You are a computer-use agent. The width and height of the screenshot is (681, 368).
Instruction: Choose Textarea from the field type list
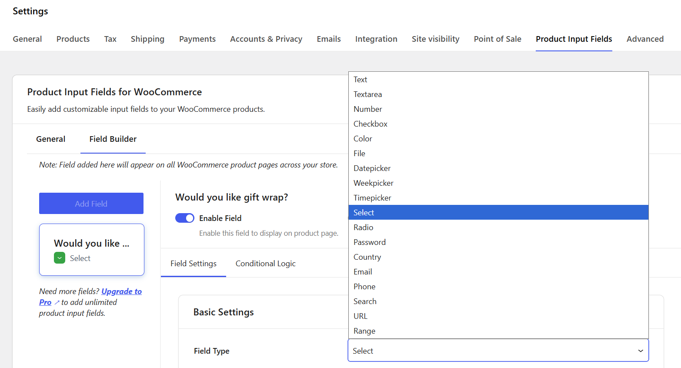(x=498, y=94)
